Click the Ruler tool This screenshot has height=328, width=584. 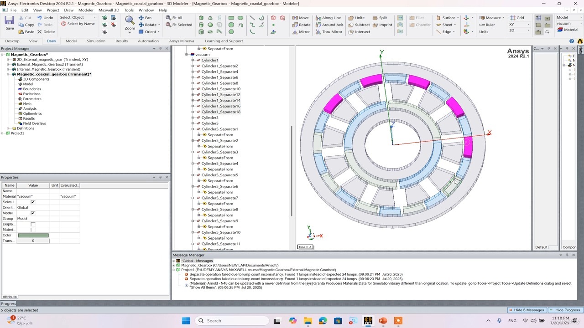pyautogui.click(x=487, y=25)
